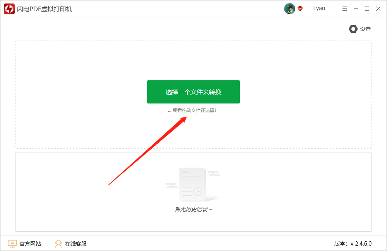Open the hamburger main menu
This screenshot has height=251, width=387.
pyautogui.click(x=344, y=9)
